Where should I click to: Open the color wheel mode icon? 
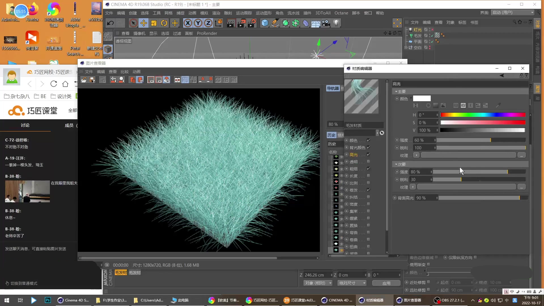pyautogui.click(x=428, y=105)
